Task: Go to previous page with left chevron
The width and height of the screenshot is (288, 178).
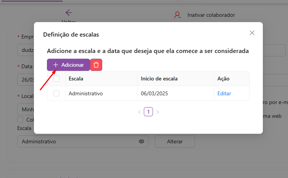Action: coord(139,112)
